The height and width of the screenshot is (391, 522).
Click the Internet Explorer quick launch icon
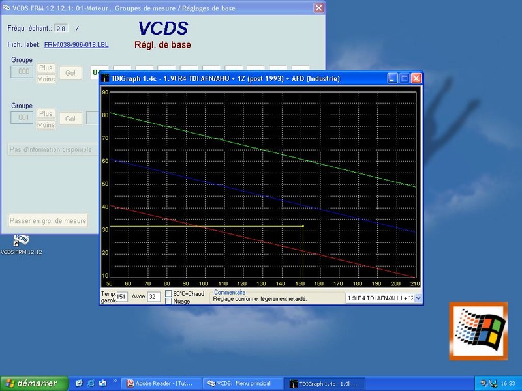click(x=91, y=383)
